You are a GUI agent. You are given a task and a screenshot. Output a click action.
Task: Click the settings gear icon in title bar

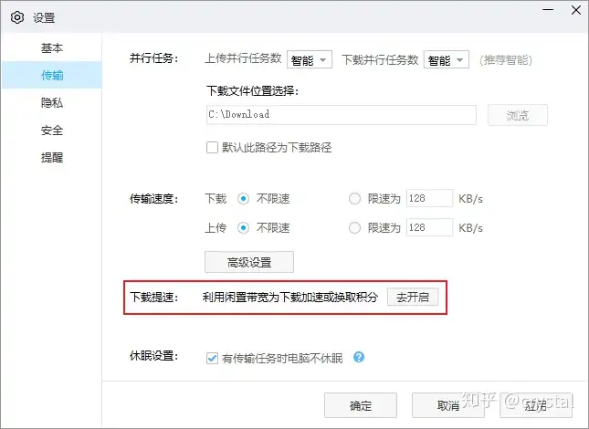click(x=17, y=17)
